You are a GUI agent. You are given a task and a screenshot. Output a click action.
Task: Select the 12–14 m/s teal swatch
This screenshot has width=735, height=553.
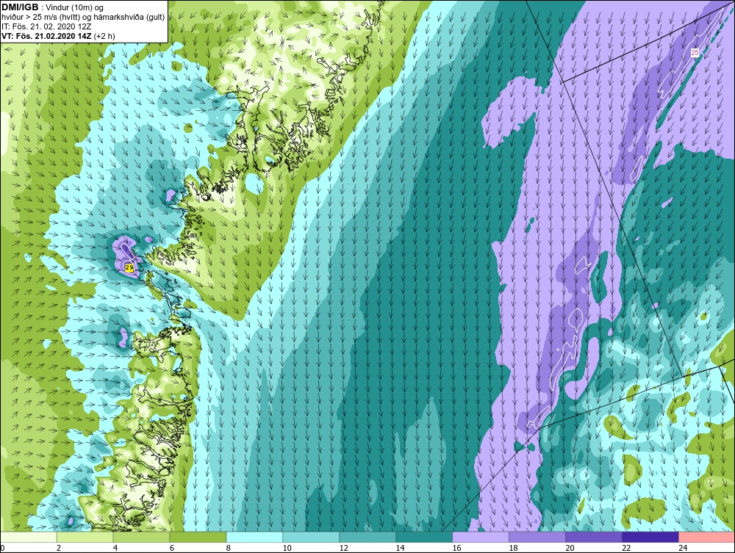pyautogui.click(x=367, y=537)
